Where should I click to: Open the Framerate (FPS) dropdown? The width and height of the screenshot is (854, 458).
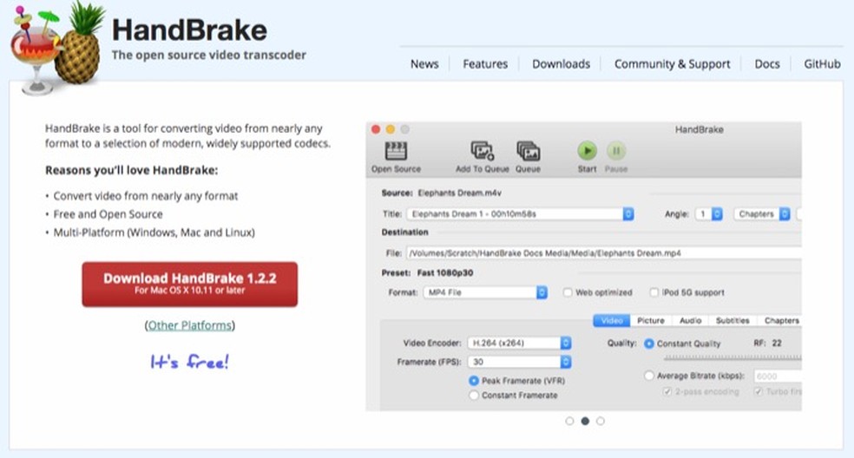pos(520,362)
